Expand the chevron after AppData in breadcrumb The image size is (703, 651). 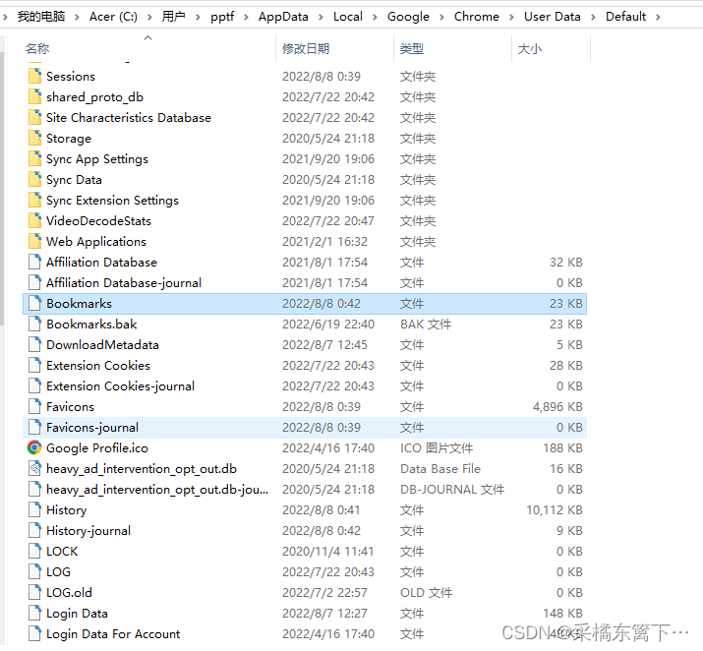pyautogui.click(x=321, y=17)
